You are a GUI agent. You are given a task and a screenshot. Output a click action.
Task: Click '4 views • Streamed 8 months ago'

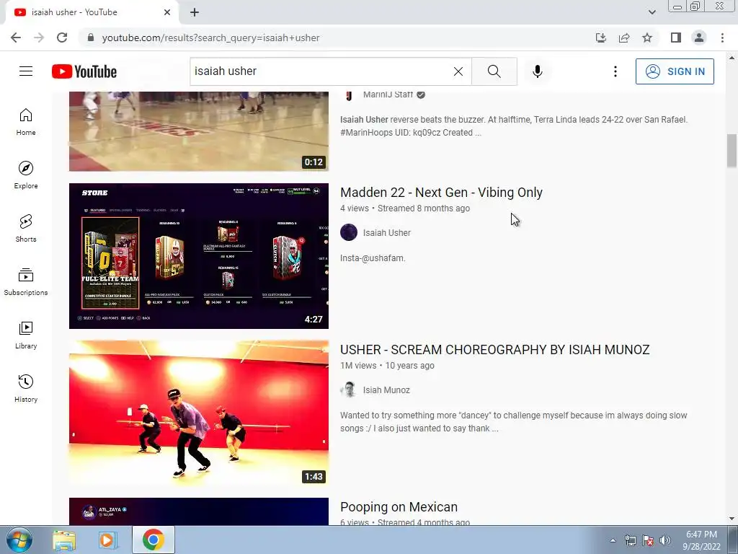405,208
